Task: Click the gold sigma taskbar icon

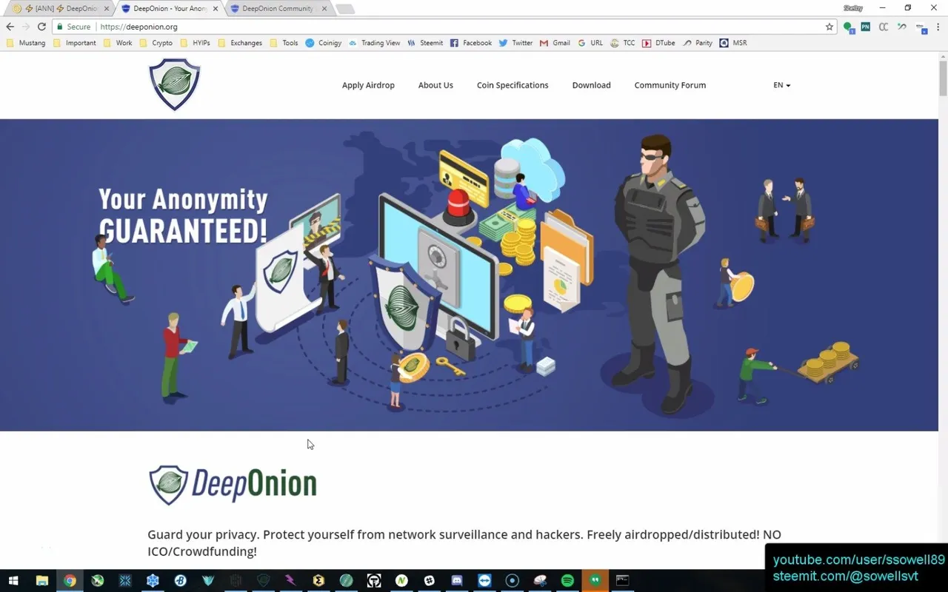Action: (318, 581)
